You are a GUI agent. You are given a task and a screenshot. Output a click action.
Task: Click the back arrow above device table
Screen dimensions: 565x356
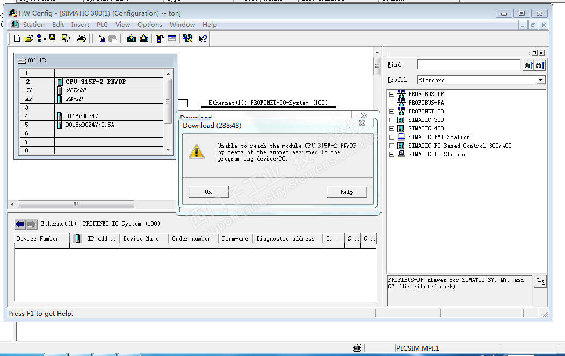pyautogui.click(x=20, y=224)
